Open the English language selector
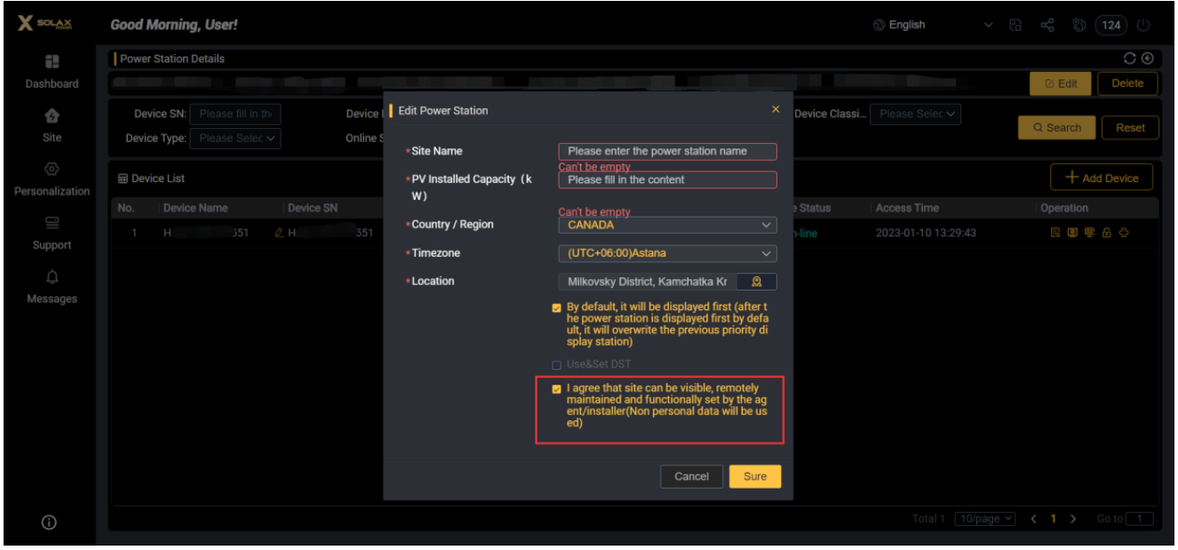Screen dimensions: 1178x550 933,25
